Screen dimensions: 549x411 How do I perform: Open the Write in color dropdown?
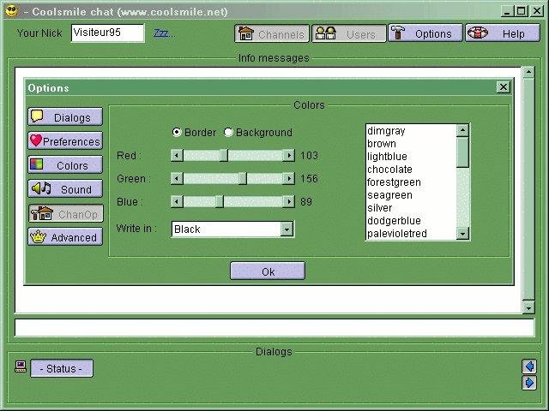pos(287,229)
